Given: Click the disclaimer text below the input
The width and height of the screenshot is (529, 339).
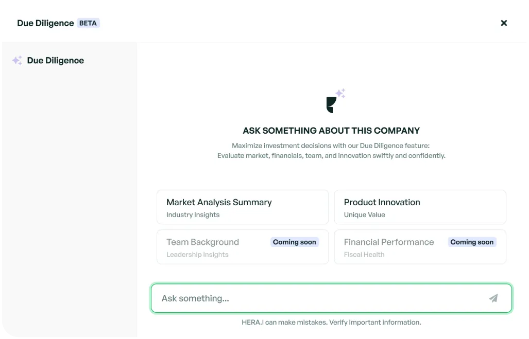Looking at the screenshot, I should coord(331,322).
